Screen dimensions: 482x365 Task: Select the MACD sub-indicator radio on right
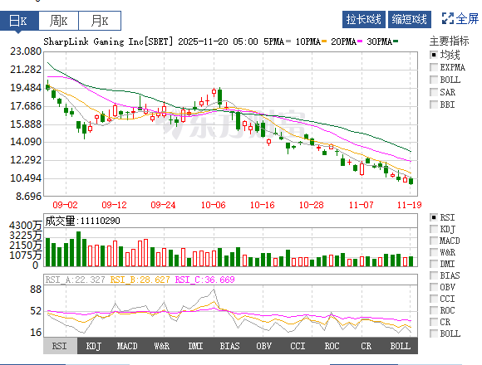[x=434, y=241]
